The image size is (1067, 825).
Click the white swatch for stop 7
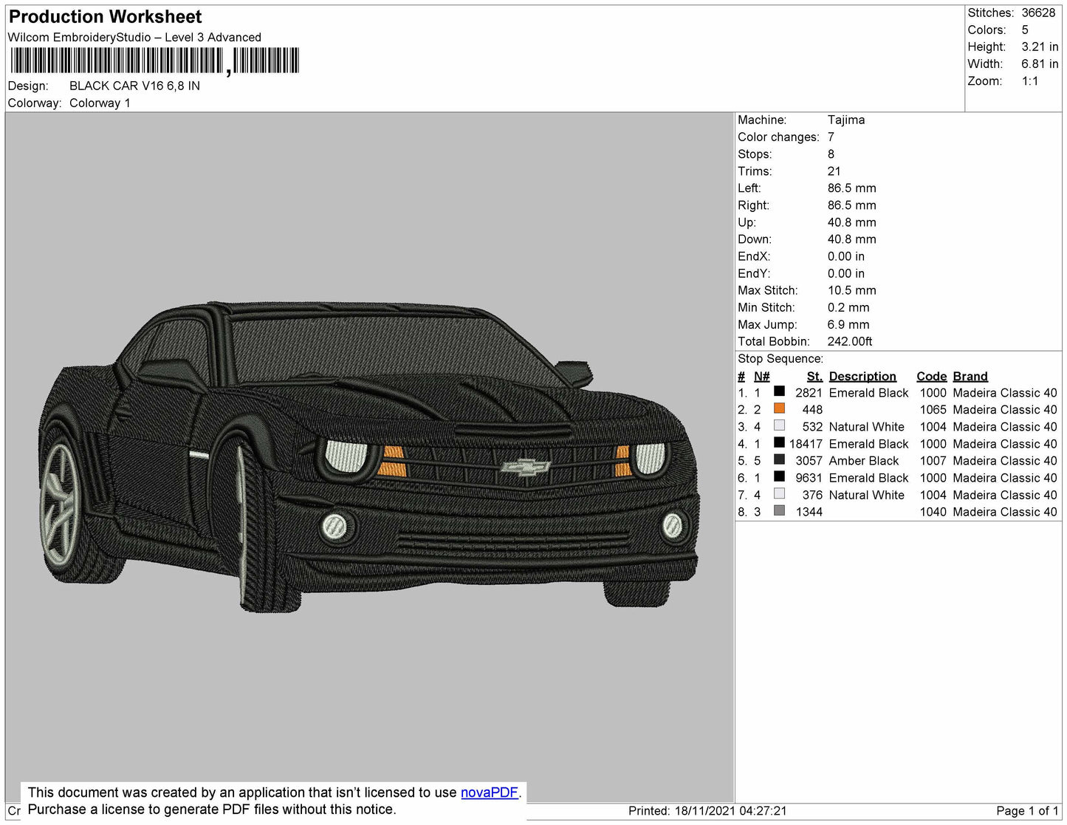tap(779, 493)
